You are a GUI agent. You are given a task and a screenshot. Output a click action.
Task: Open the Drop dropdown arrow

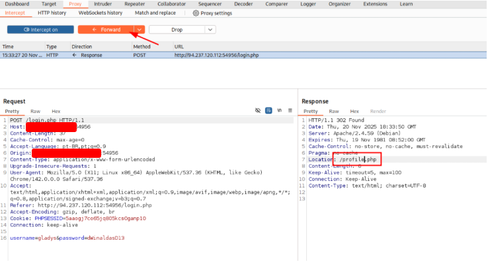pos(210,30)
